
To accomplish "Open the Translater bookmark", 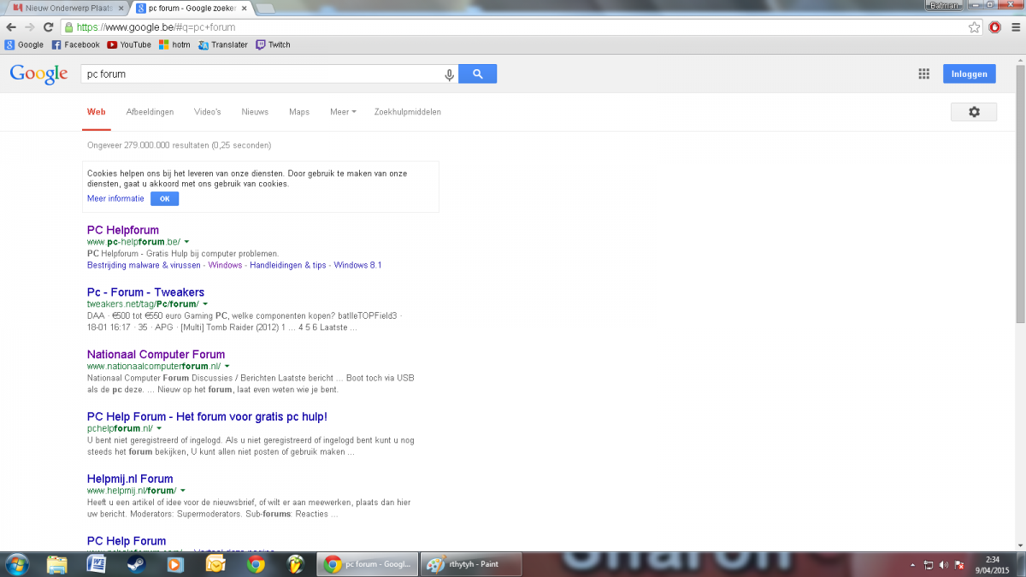I will click(223, 44).
